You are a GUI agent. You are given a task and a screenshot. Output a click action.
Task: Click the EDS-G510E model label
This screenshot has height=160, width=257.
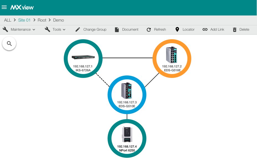point(127,106)
